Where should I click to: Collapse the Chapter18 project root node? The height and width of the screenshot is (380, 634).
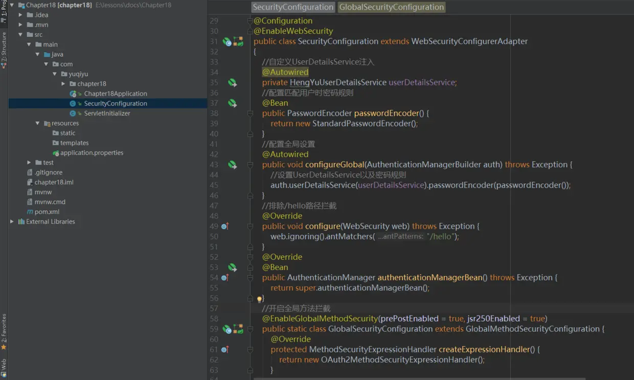coord(12,5)
